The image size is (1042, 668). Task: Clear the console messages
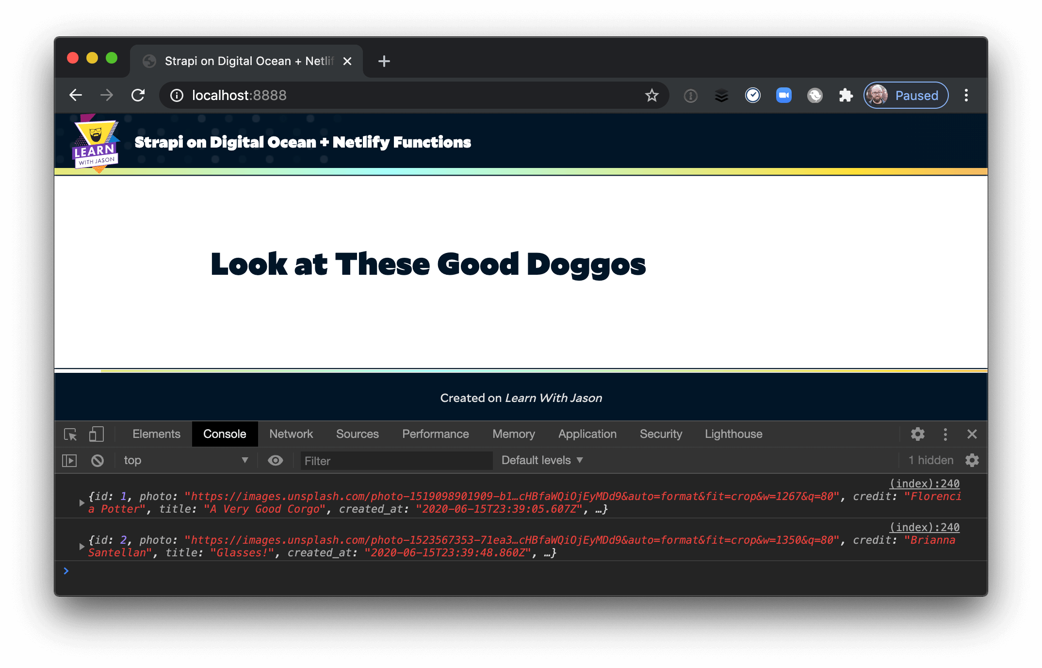click(x=98, y=460)
